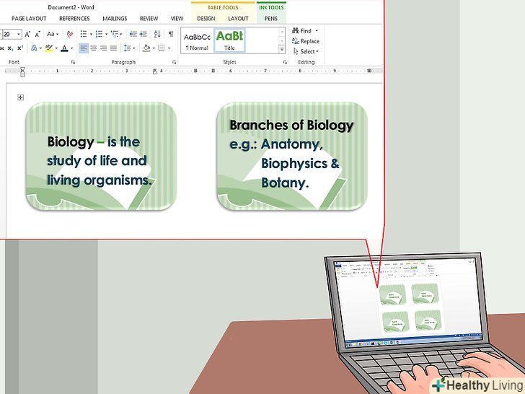Click the multilevel list icon
Viewport: 525px width, 394px height.
click(115, 34)
